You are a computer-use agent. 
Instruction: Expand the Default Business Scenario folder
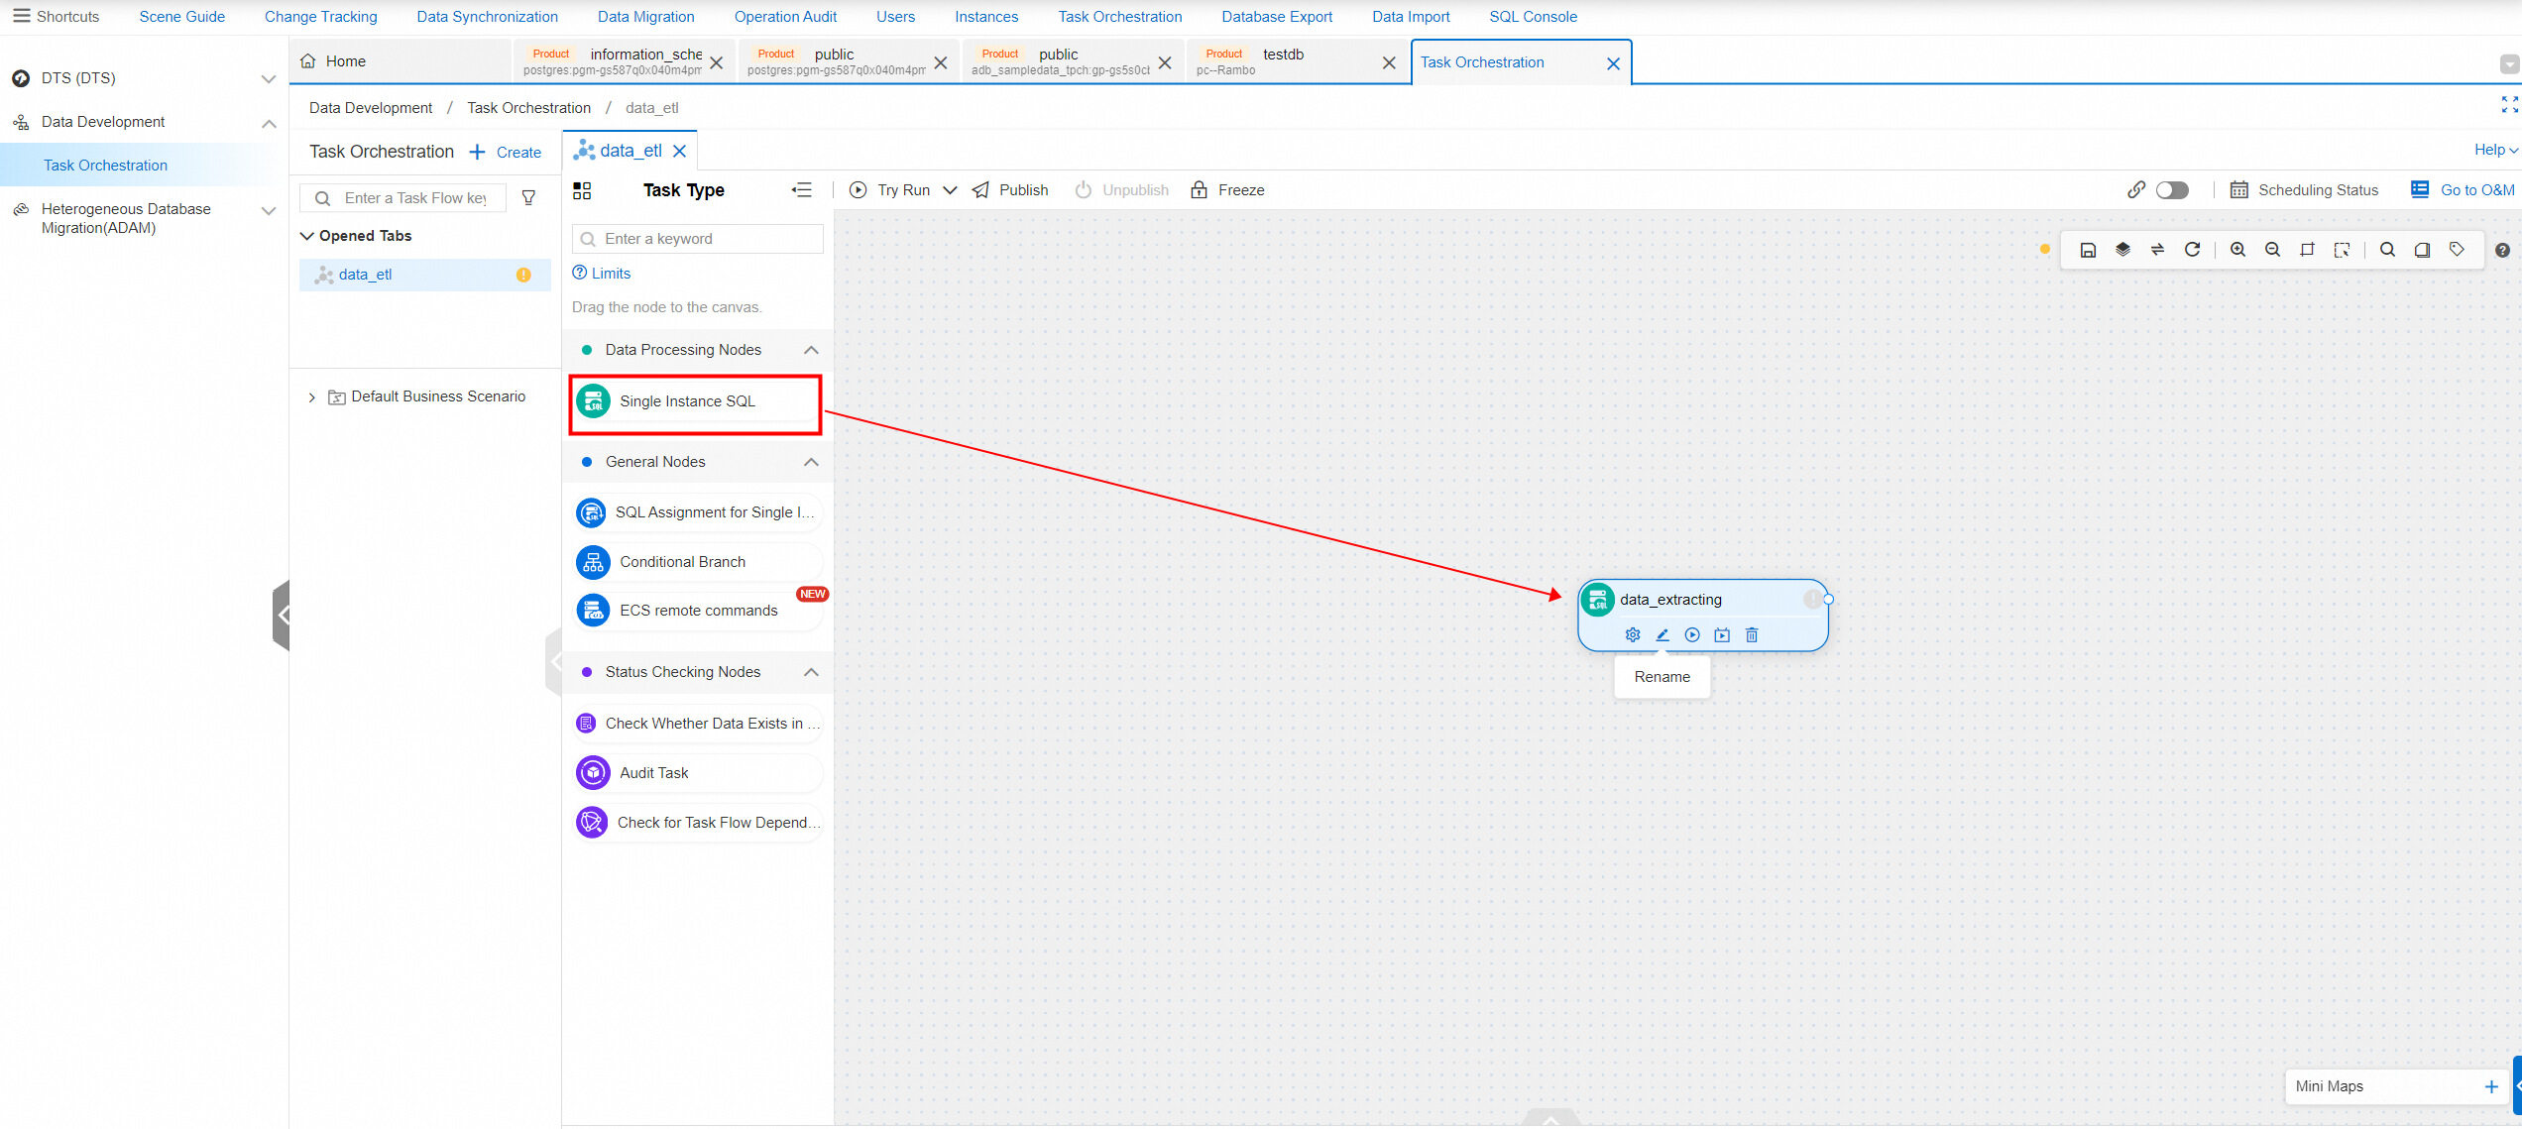click(311, 397)
